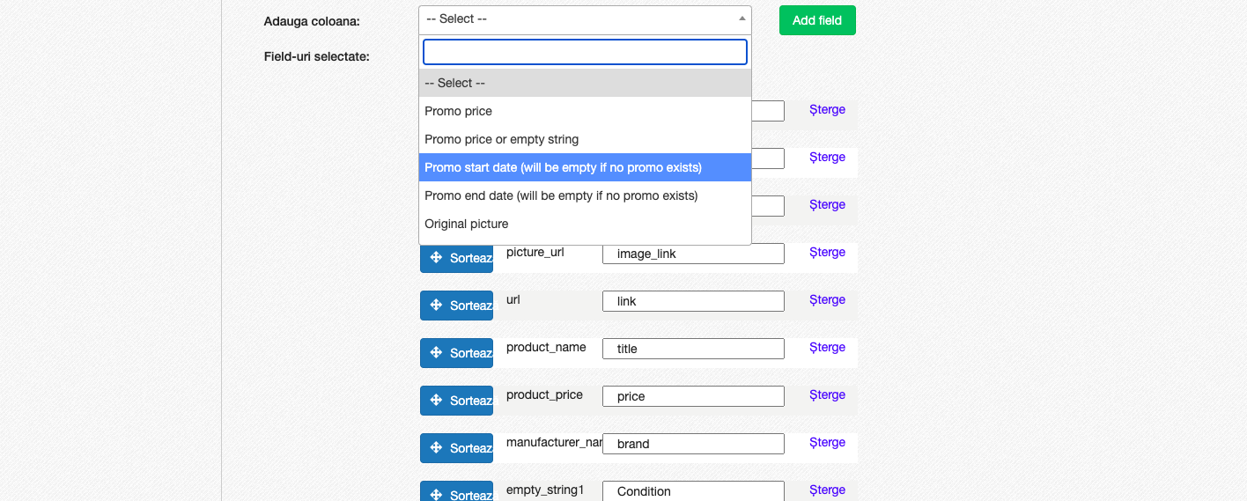Select the '-- Select --' placeholder option
Image resolution: width=1247 pixels, height=501 pixels.
coord(585,83)
